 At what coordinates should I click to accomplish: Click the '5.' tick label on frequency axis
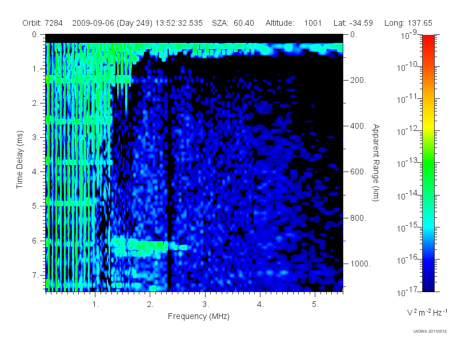tap(315, 304)
